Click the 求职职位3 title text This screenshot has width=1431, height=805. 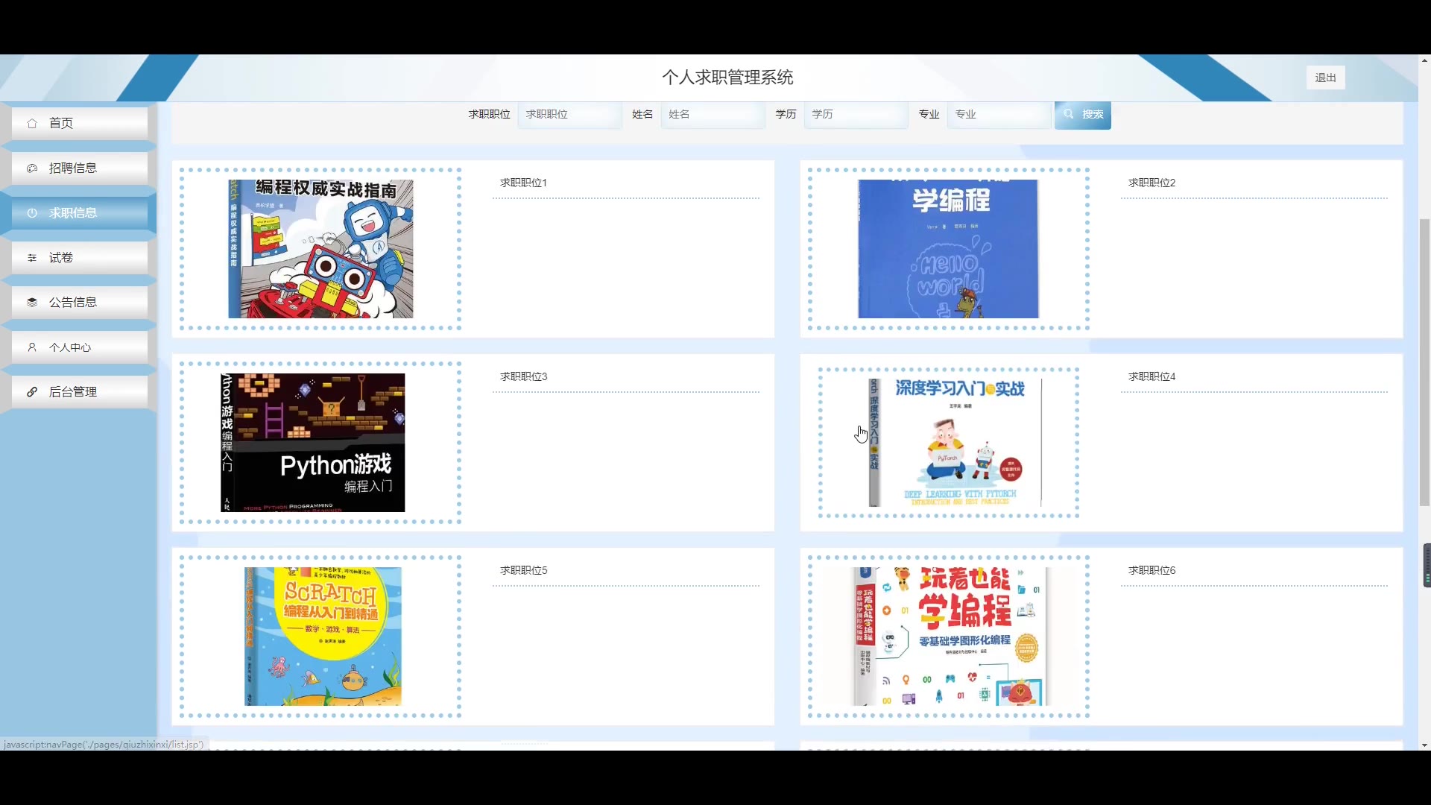coord(523,376)
